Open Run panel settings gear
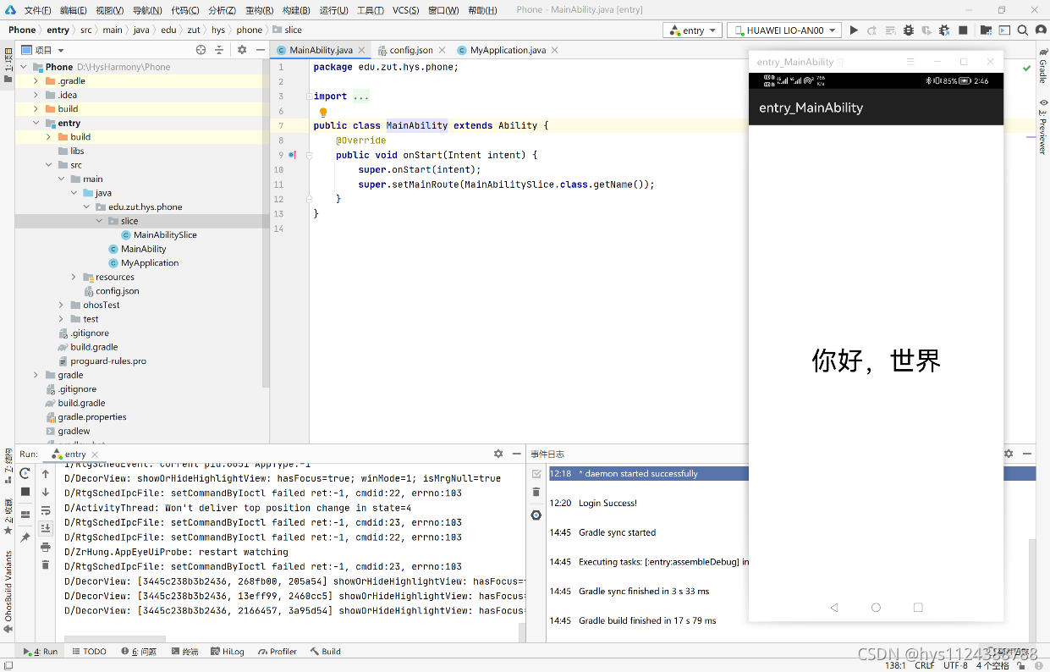 coord(498,454)
